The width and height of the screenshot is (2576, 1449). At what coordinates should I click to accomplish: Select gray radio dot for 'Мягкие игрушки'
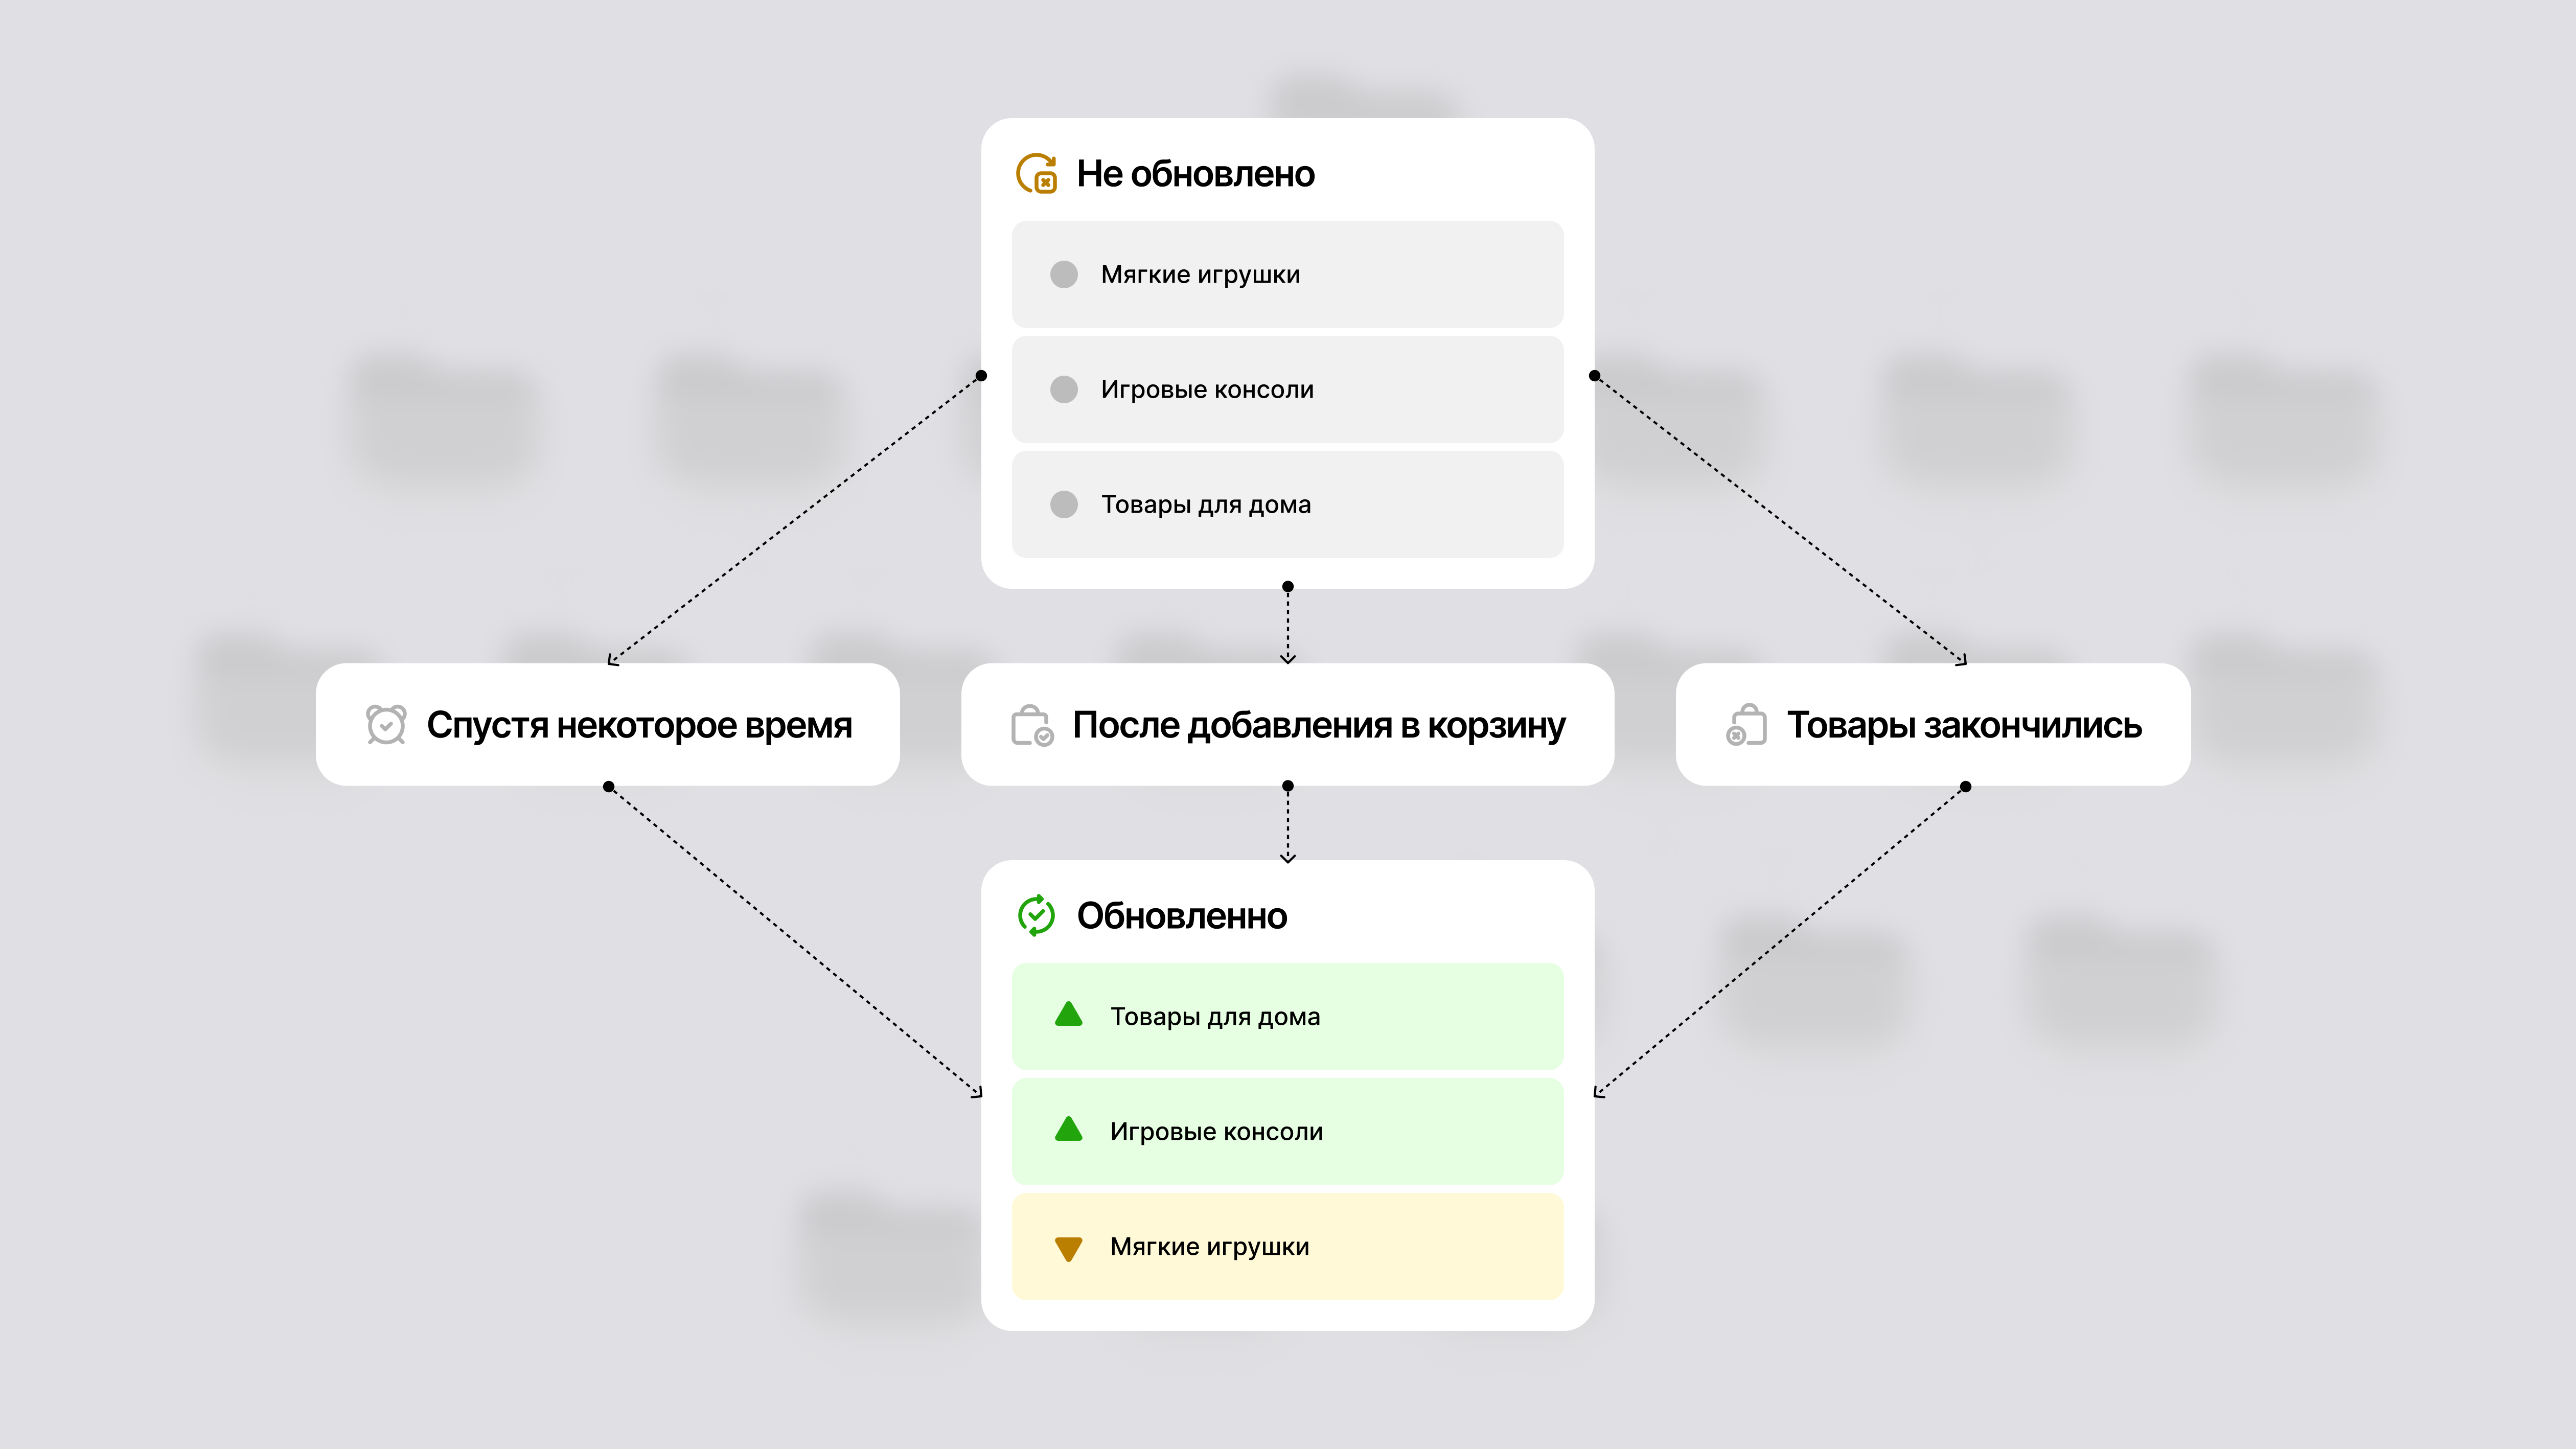point(1064,274)
